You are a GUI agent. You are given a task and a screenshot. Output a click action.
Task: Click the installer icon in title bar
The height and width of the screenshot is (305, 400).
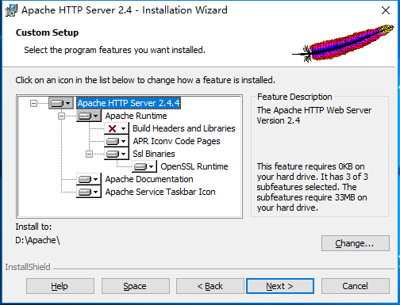coord(11,10)
